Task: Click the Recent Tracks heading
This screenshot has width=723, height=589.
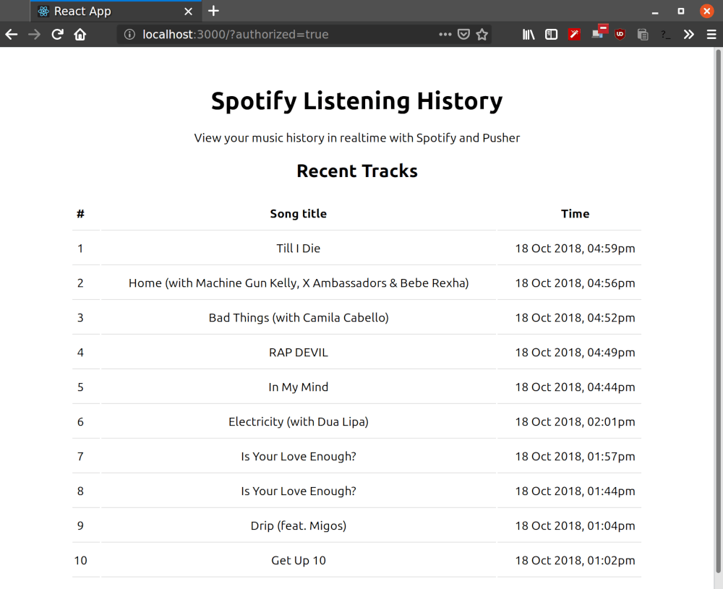Action: [357, 171]
